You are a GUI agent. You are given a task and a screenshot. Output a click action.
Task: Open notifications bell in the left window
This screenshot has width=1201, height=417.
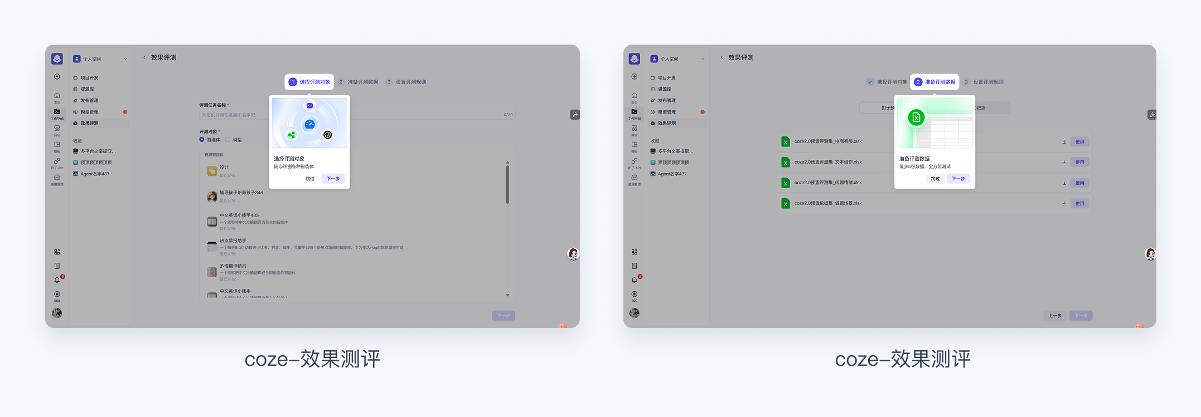(57, 280)
